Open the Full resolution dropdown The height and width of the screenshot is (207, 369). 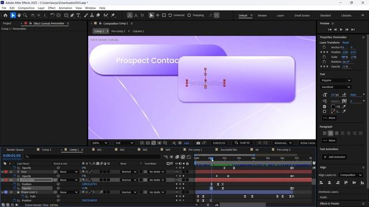[124, 143]
